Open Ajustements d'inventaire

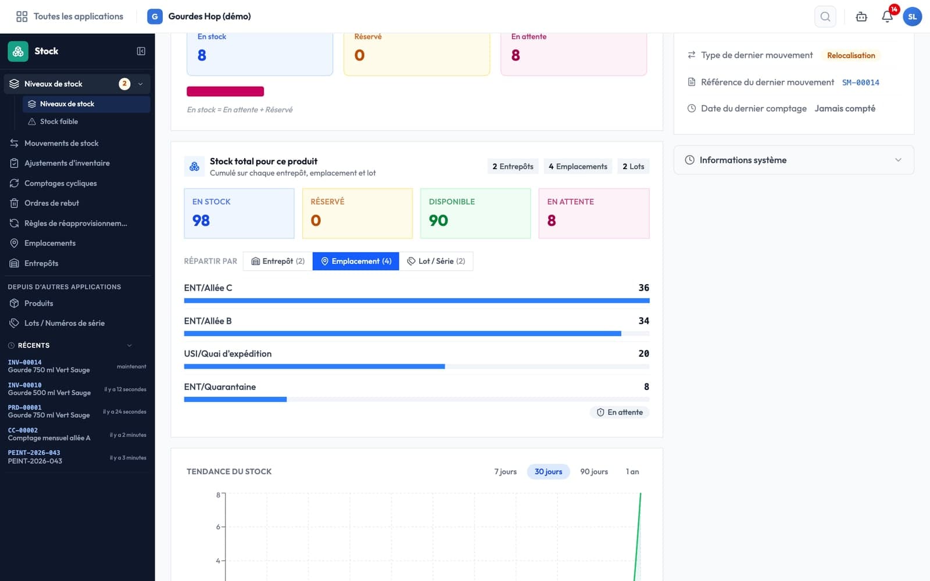click(77, 163)
